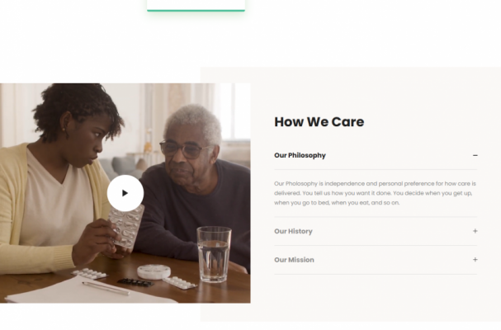Click the plus icon beside Our Mission
Image resolution: width=501 pixels, height=330 pixels.
pos(475,260)
